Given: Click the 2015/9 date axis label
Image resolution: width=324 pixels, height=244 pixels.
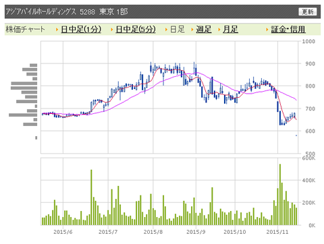Looking at the screenshot, I should (x=196, y=232).
